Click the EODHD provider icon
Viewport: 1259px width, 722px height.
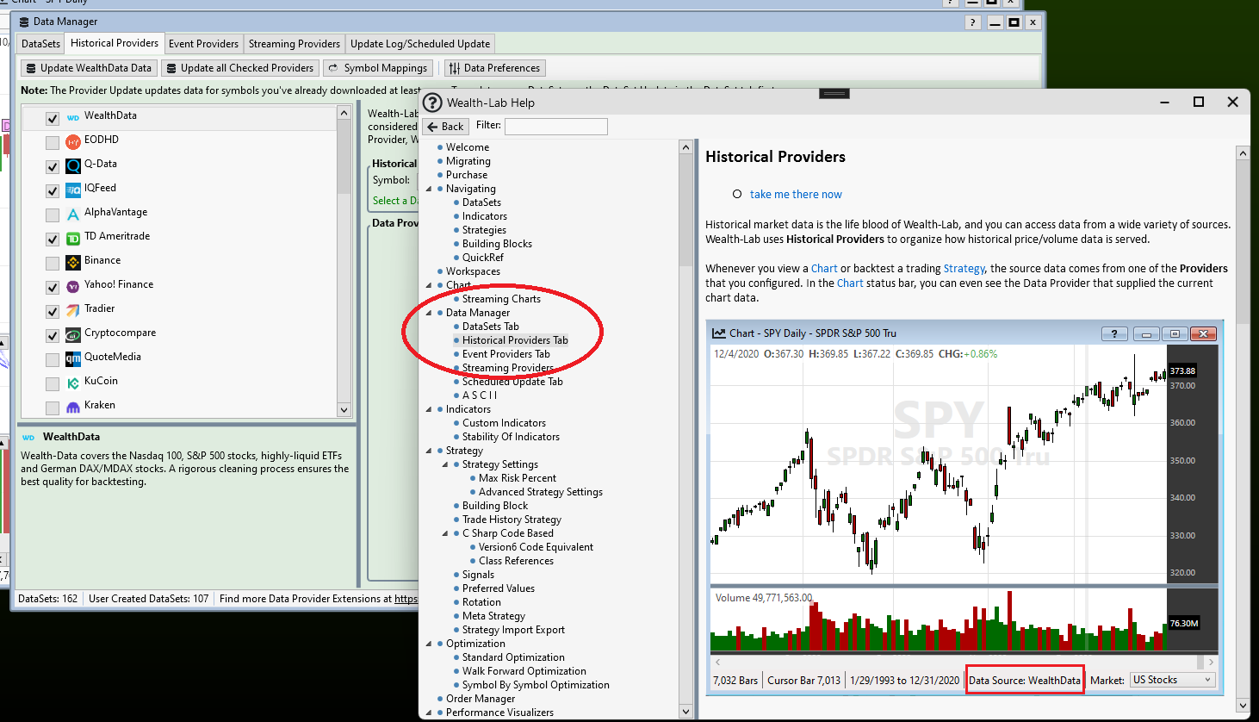[73, 142]
